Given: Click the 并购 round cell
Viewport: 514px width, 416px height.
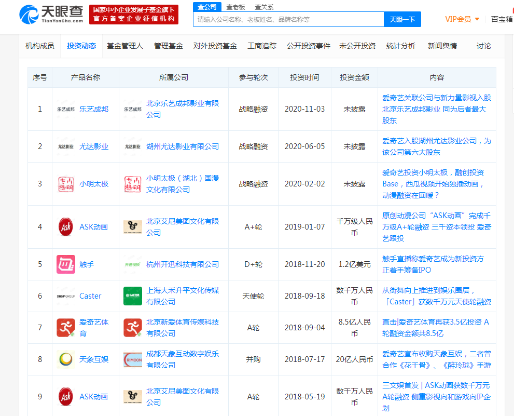Looking at the screenshot, I should (x=253, y=359).
